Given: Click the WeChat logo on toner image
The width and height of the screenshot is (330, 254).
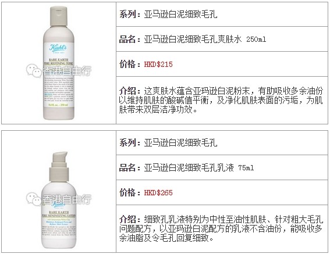Looking at the screenshot, I should [x=34, y=70].
